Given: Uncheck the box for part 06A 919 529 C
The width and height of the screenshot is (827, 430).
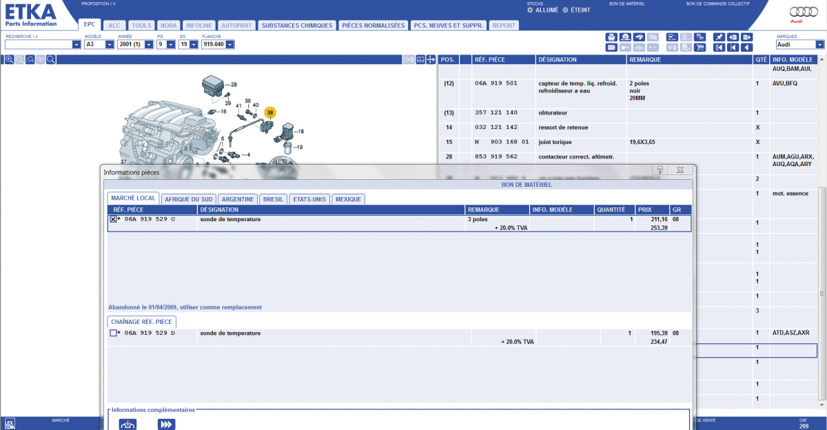Looking at the screenshot, I should tap(113, 219).
